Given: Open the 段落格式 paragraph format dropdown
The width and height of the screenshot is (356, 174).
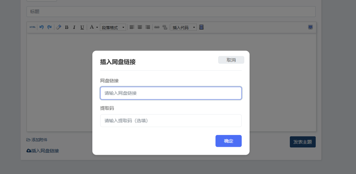Looking at the screenshot, I should pyautogui.click(x=113, y=28).
